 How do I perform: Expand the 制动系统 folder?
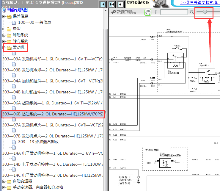click(4, 35)
